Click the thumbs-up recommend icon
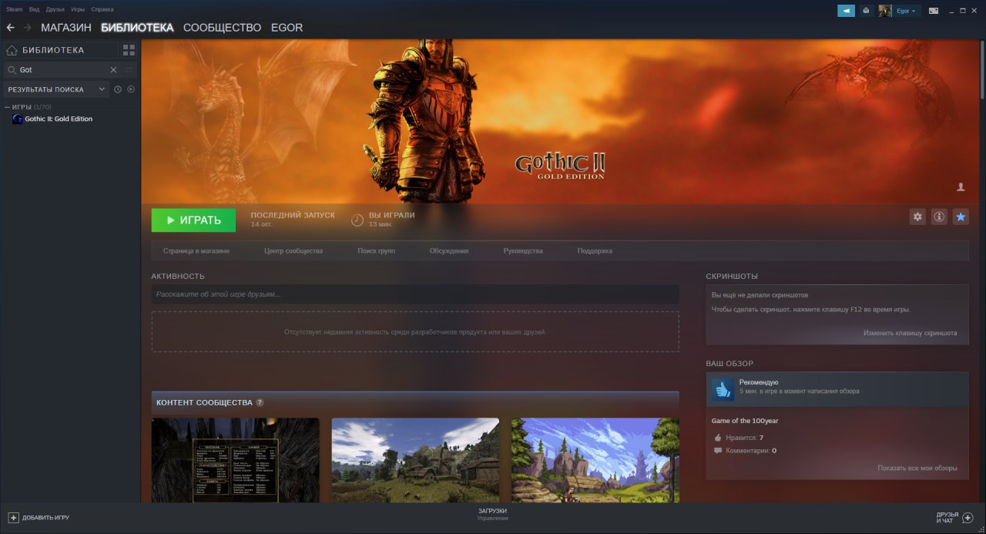The height and width of the screenshot is (534, 986). [723, 390]
